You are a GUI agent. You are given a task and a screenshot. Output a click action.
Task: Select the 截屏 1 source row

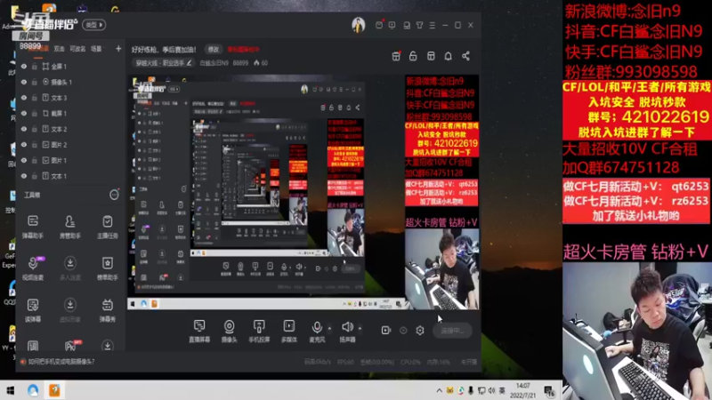pyautogui.click(x=70, y=114)
